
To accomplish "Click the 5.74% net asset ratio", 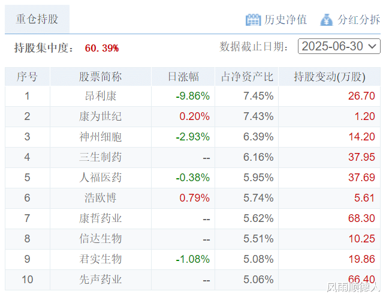I will (x=258, y=198).
